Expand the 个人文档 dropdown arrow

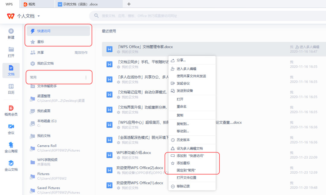pos(39,16)
